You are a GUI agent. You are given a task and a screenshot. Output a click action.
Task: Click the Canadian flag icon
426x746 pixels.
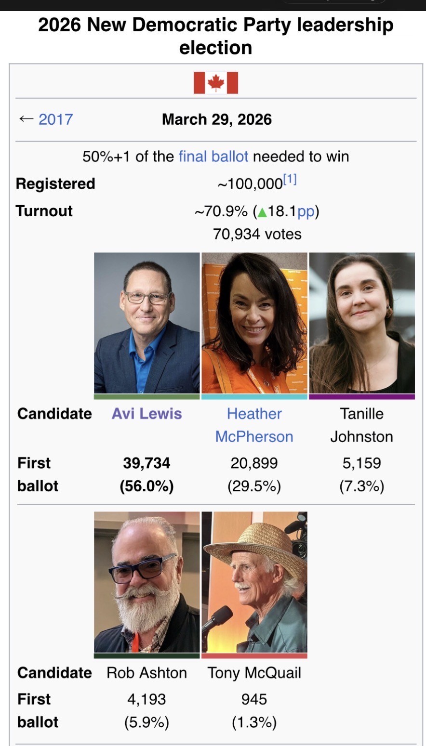click(215, 83)
